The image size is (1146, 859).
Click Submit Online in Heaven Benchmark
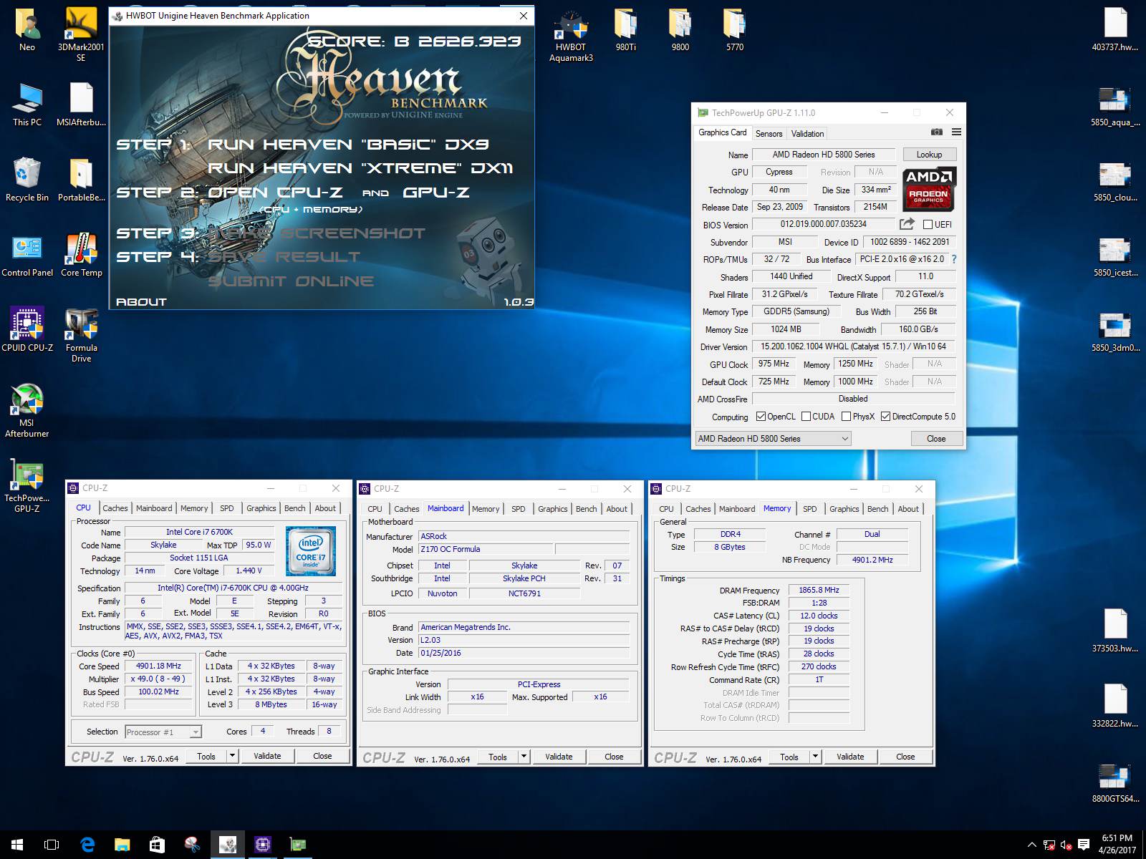(x=291, y=281)
